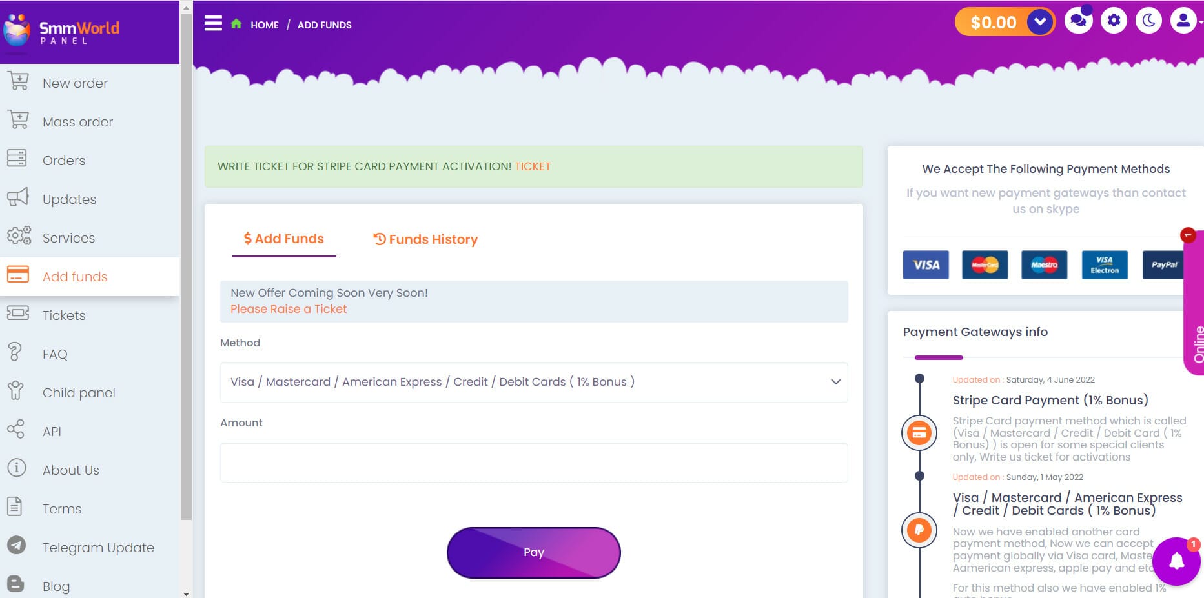Image resolution: width=1204 pixels, height=598 pixels.
Task: Click the orange TICKET link in banner
Action: tap(533, 166)
